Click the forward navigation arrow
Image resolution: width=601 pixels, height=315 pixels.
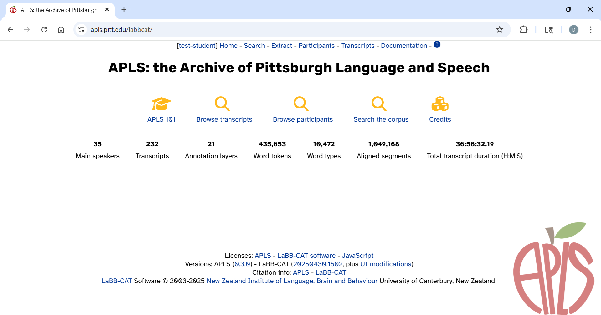pyautogui.click(x=27, y=30)
